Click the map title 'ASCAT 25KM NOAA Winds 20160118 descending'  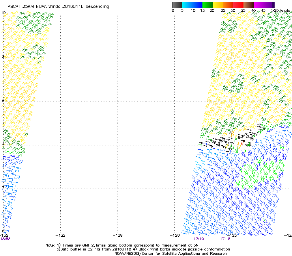[x=58, y=7]
